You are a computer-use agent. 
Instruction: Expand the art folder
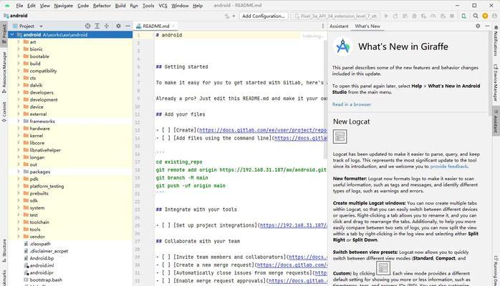click(x=19, y=42)
